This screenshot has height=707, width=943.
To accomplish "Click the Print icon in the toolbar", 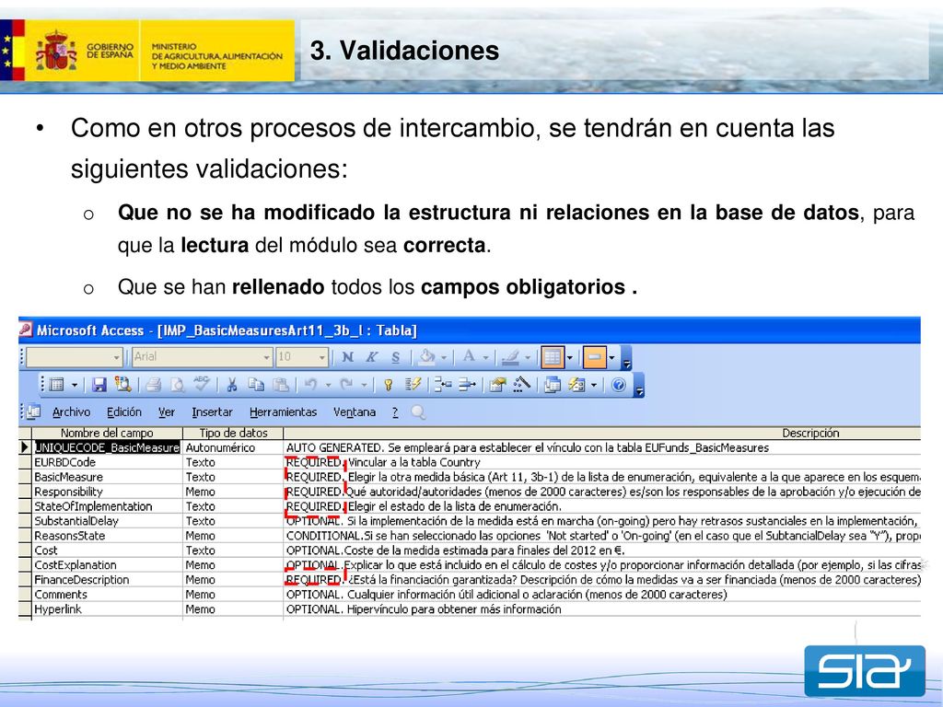I will (154, 385).
